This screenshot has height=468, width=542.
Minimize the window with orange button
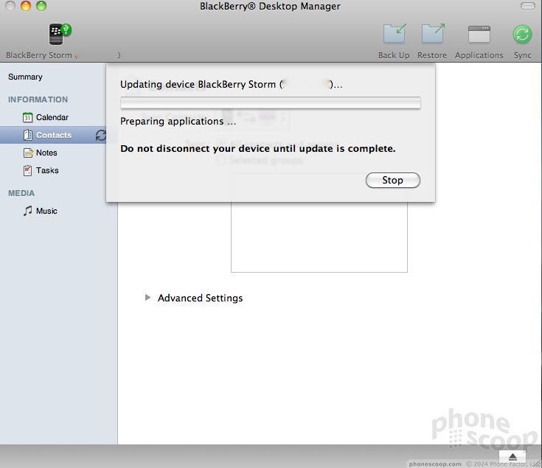(x=26, y=6)
